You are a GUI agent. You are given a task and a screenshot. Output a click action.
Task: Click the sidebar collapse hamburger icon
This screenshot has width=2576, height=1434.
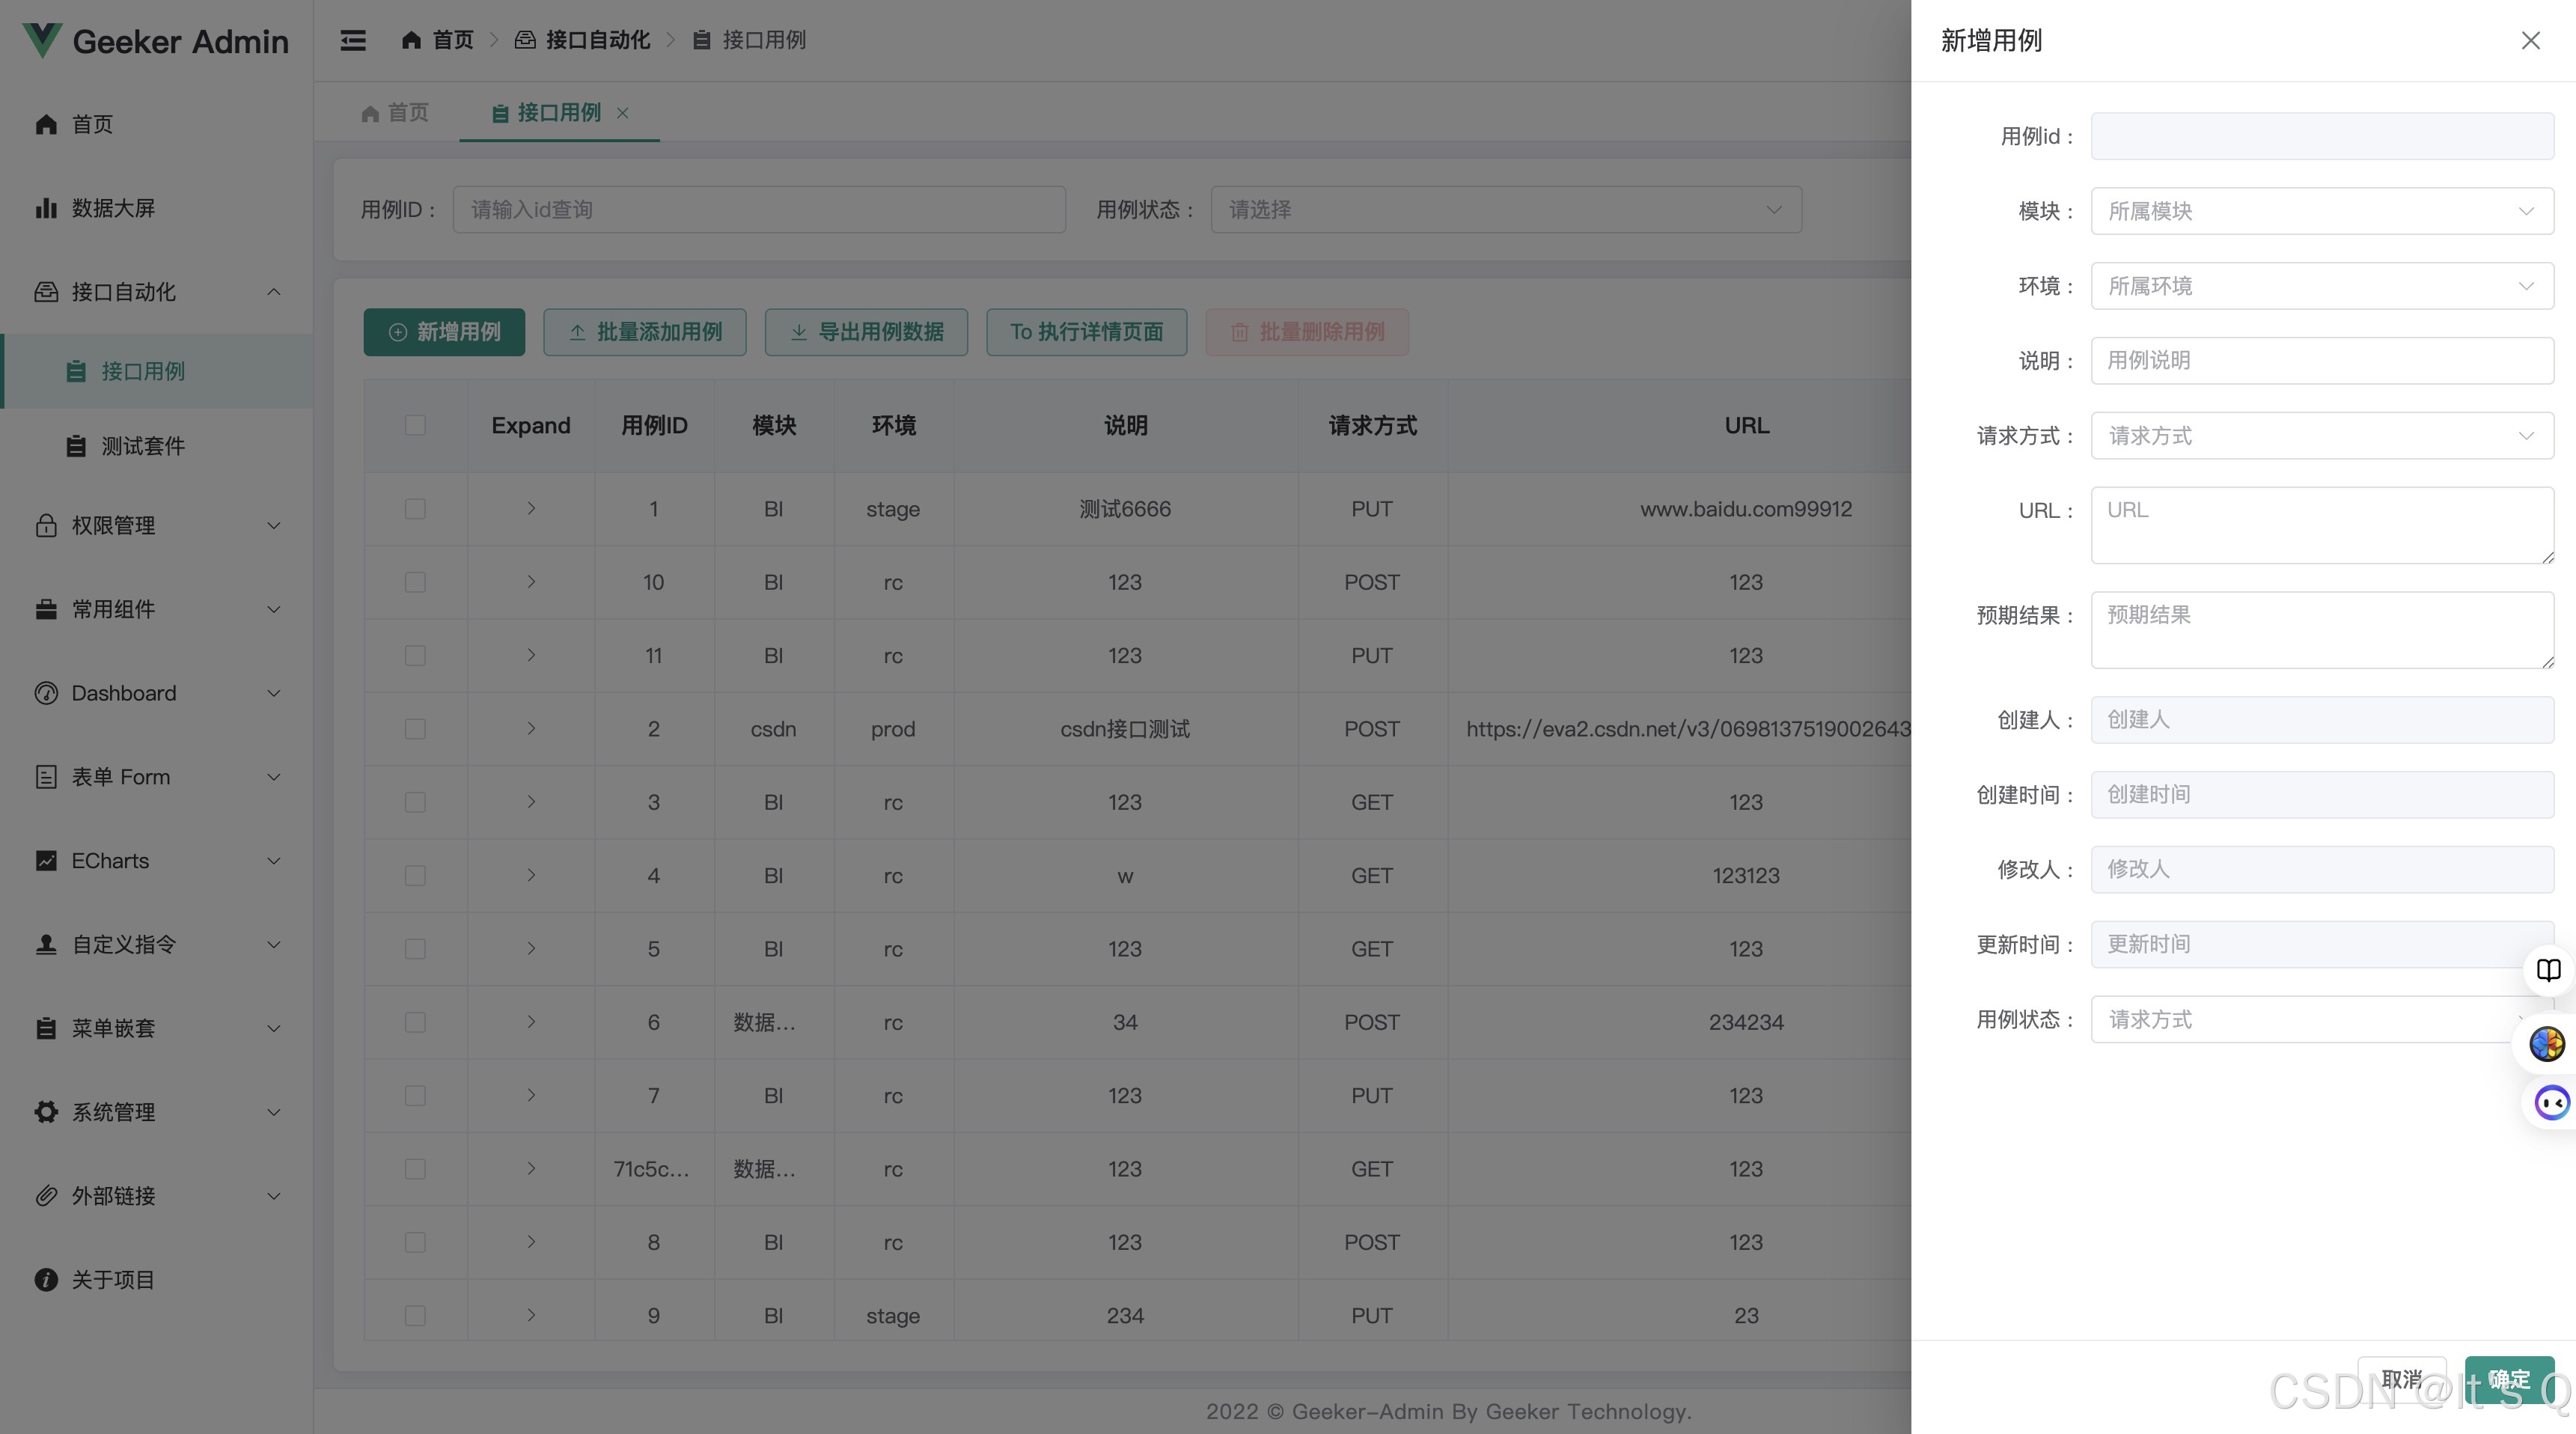(352, 40)
